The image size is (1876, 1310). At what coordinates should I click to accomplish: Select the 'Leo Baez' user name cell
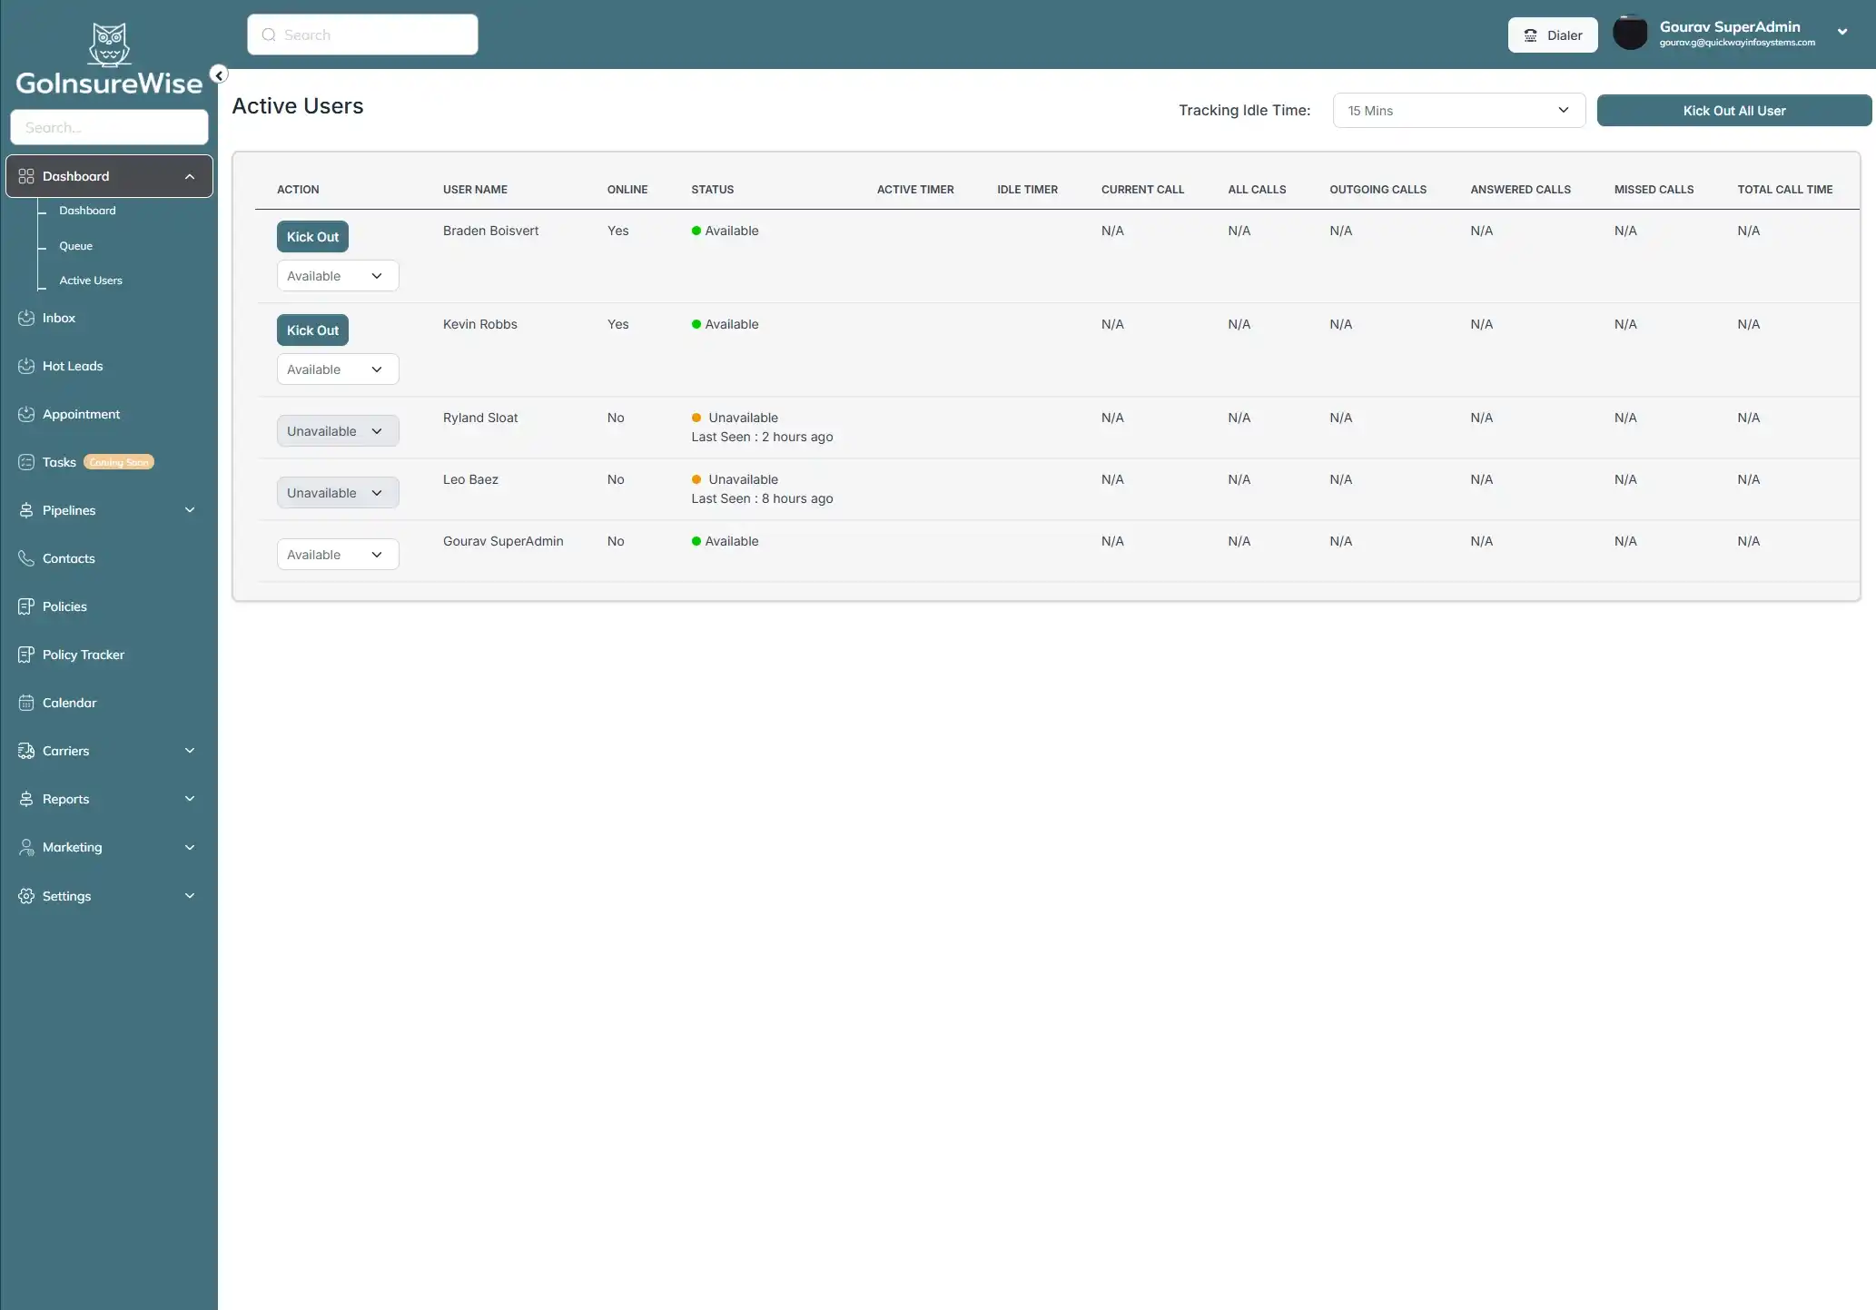tap(470, 479)
